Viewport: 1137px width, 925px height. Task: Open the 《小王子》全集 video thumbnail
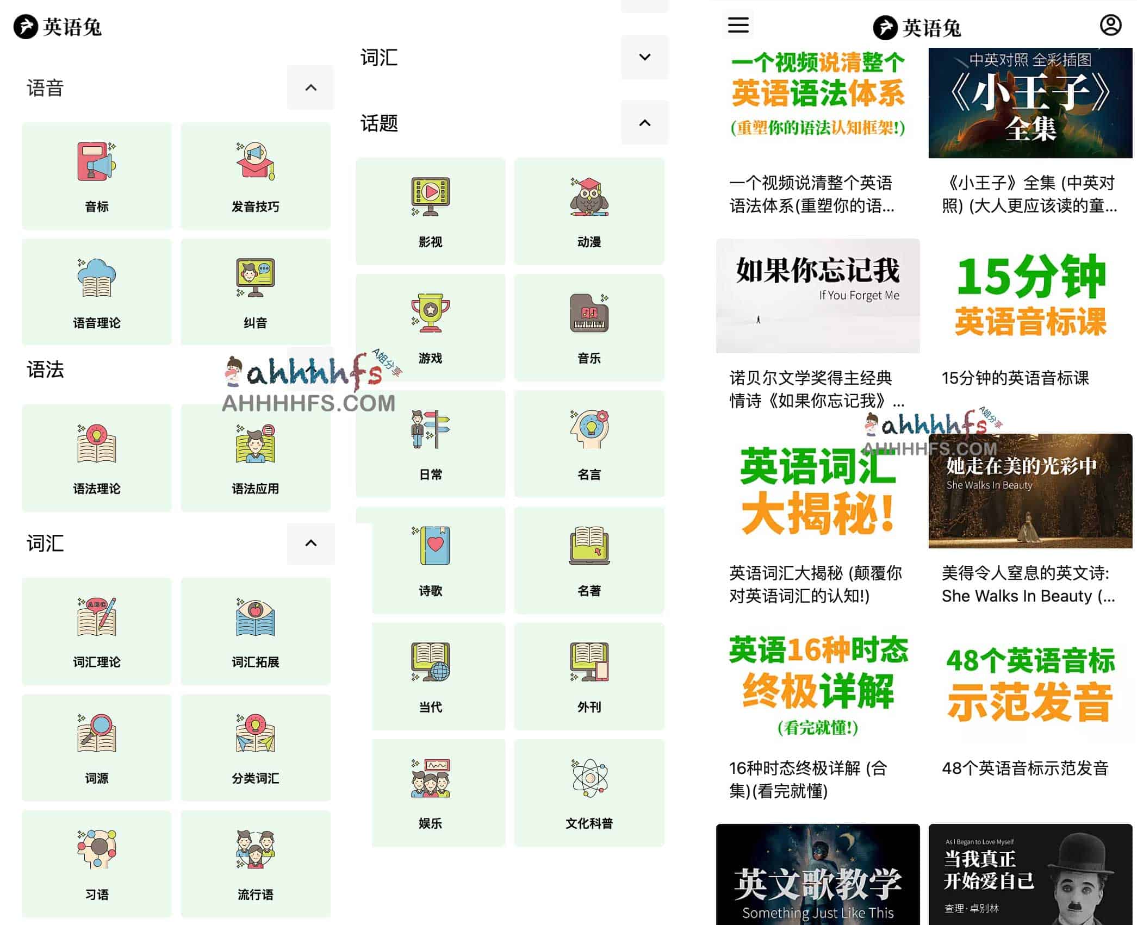coord(1030,103)
